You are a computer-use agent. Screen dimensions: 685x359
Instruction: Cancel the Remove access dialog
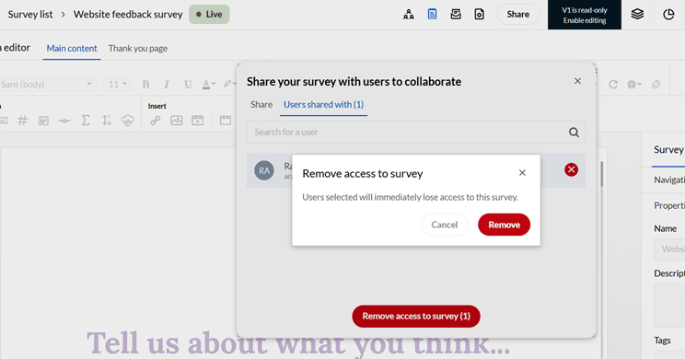pyautogui.click(x=445, y=225)
